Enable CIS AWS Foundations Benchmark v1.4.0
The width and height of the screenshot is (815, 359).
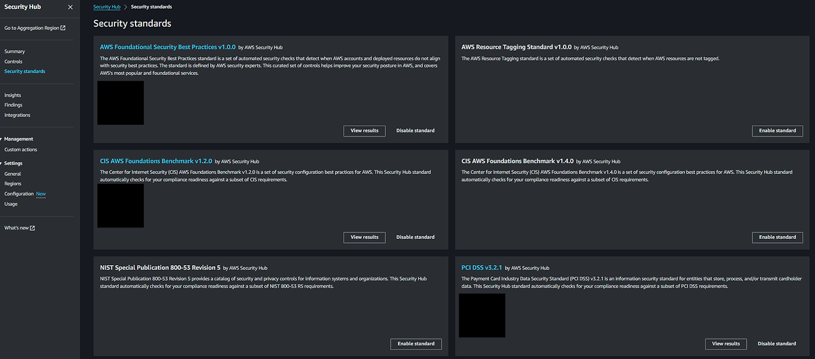point(777,237)
